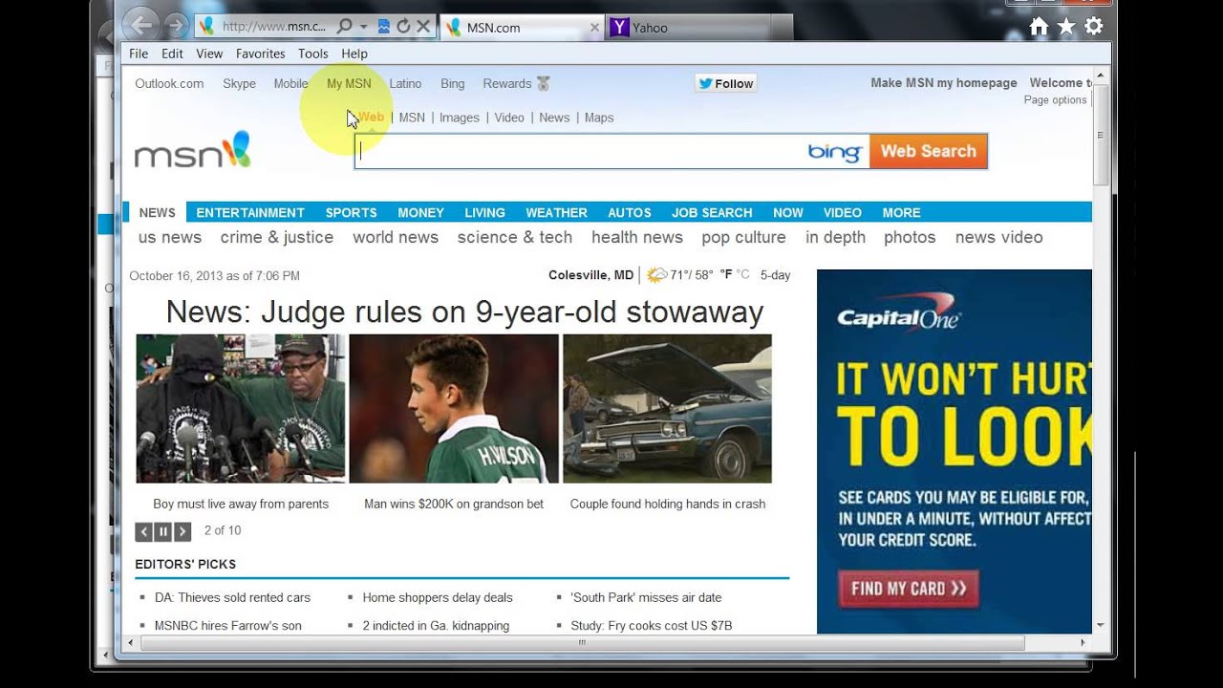Click the MSN butterfly logo
The width and height of the screenshot is (1223, 688).
[x=236, y=149]
